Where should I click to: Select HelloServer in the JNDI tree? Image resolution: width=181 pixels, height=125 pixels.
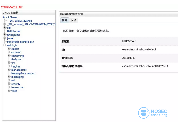[14, 31]
